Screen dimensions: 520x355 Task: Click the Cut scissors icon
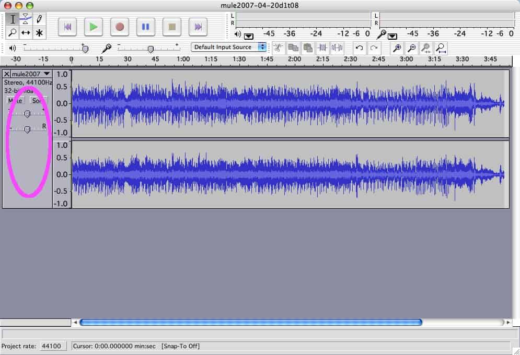click(279, 48)
